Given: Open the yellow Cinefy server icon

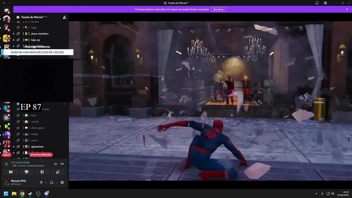Looking at the screenshot, I should tap(7, 38).
